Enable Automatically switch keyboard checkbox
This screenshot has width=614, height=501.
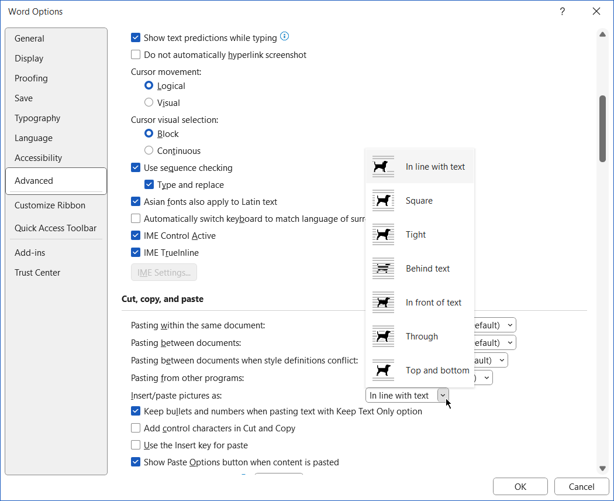(136, 218)
